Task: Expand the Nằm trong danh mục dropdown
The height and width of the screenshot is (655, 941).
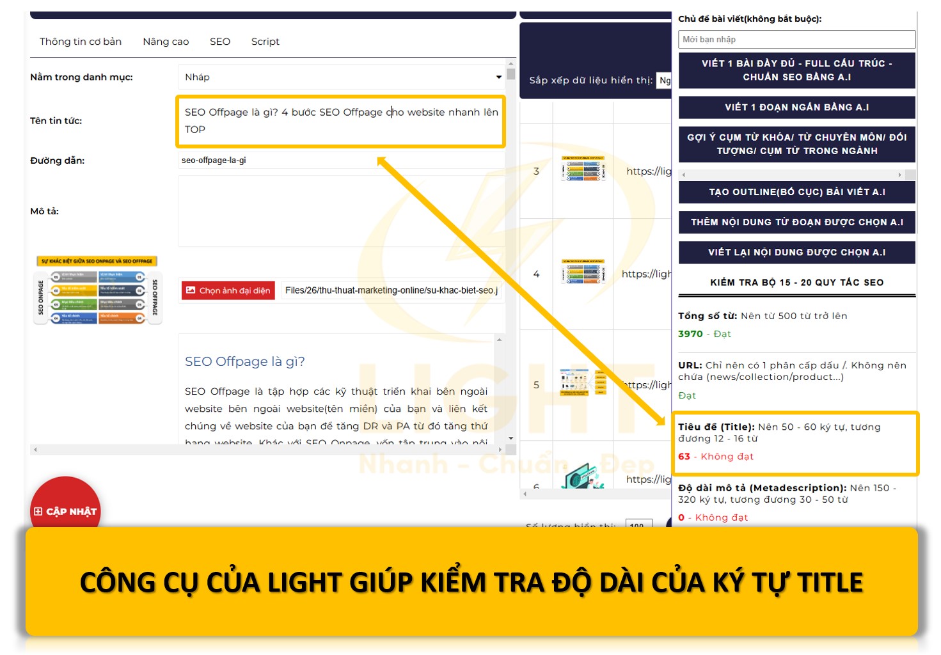Action: coord(341,77)
